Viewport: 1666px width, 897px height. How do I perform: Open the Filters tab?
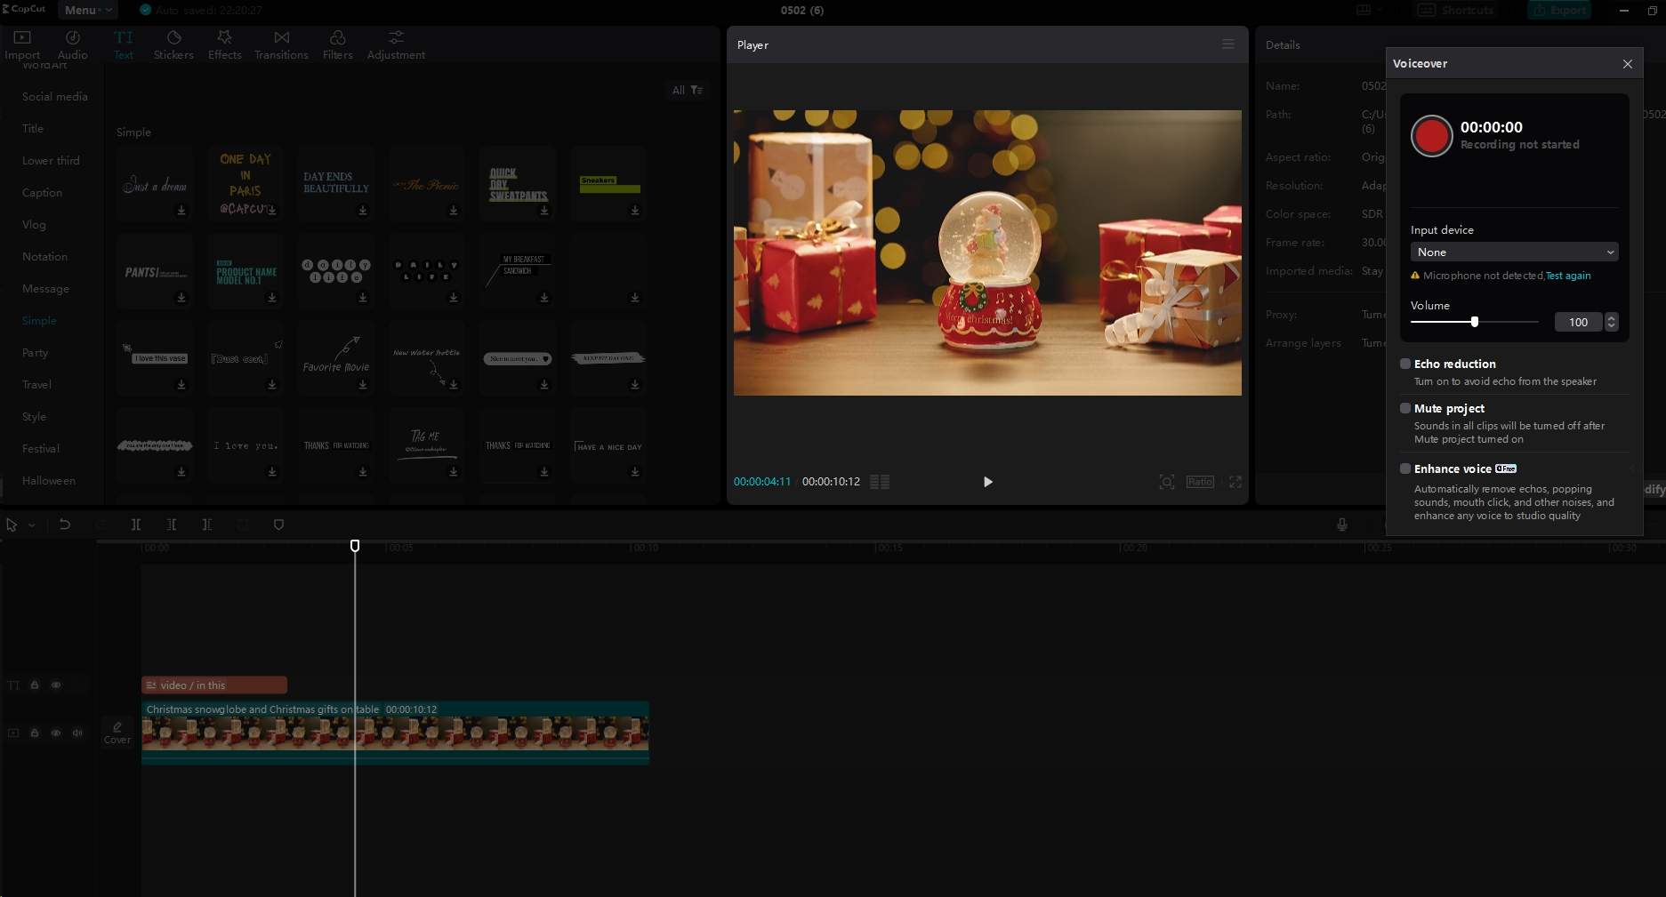[x=337, y=44]
